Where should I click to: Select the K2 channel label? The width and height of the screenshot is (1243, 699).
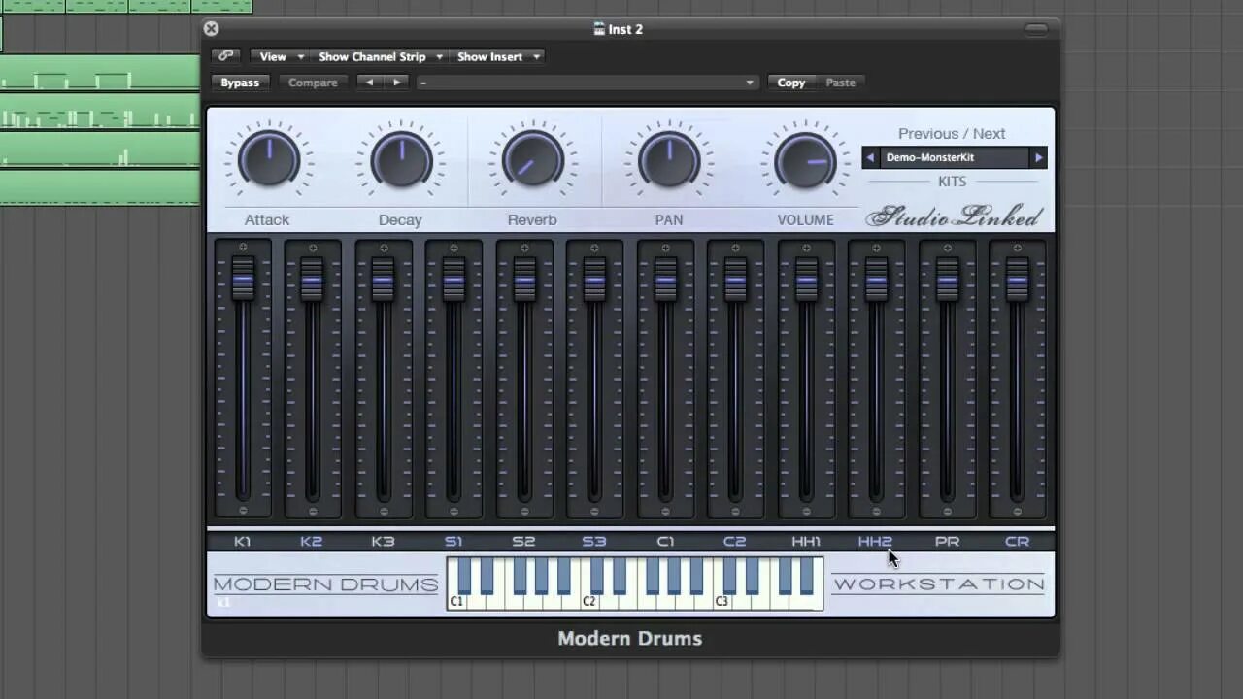[312, 542]
